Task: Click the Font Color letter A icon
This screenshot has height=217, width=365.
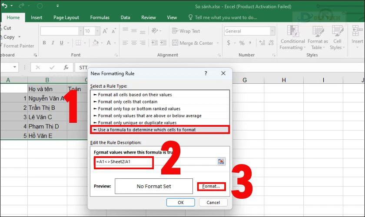Action: (x=109, y=43)
